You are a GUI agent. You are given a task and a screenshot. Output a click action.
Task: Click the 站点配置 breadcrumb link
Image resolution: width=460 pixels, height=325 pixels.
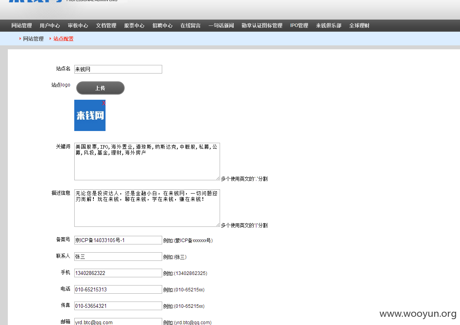[63, 39]
